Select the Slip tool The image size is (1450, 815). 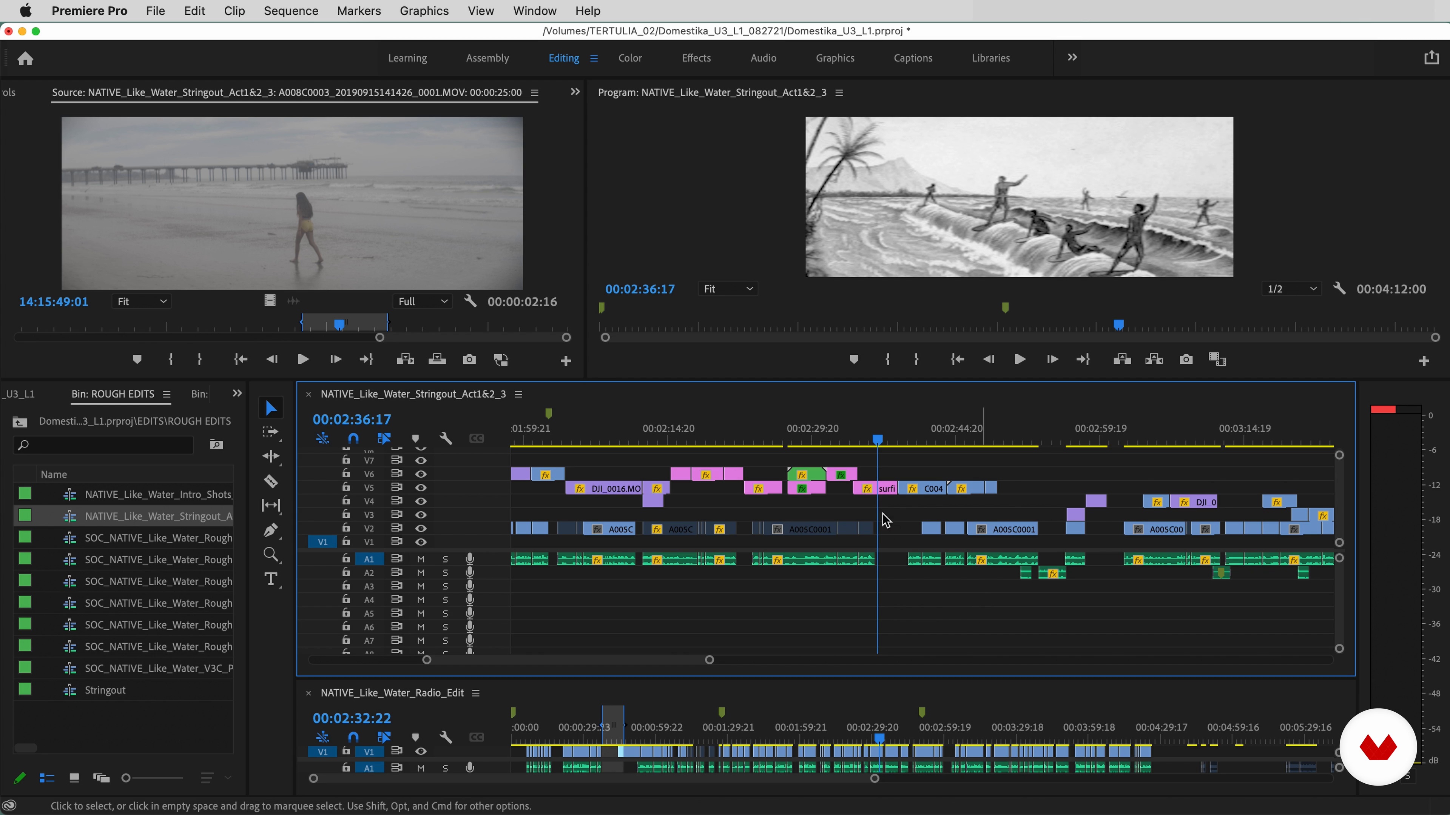pos(271,505)
